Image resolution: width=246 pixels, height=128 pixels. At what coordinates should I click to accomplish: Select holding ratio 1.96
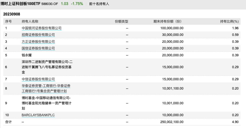tap(235, 28)
